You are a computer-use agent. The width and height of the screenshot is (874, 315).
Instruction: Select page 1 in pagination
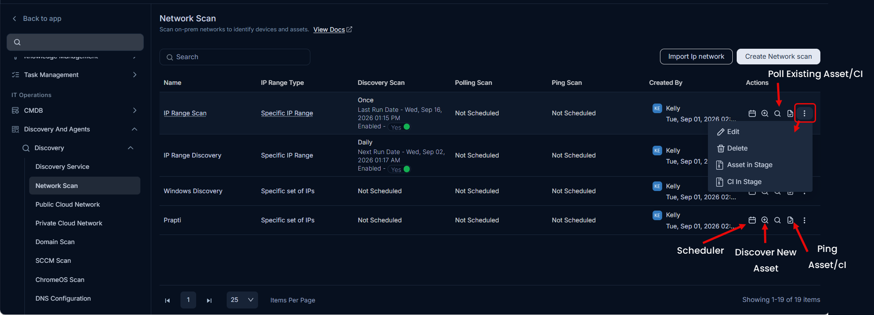[188, 300]
